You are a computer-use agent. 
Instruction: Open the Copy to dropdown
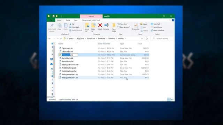[x=93, y=27]
